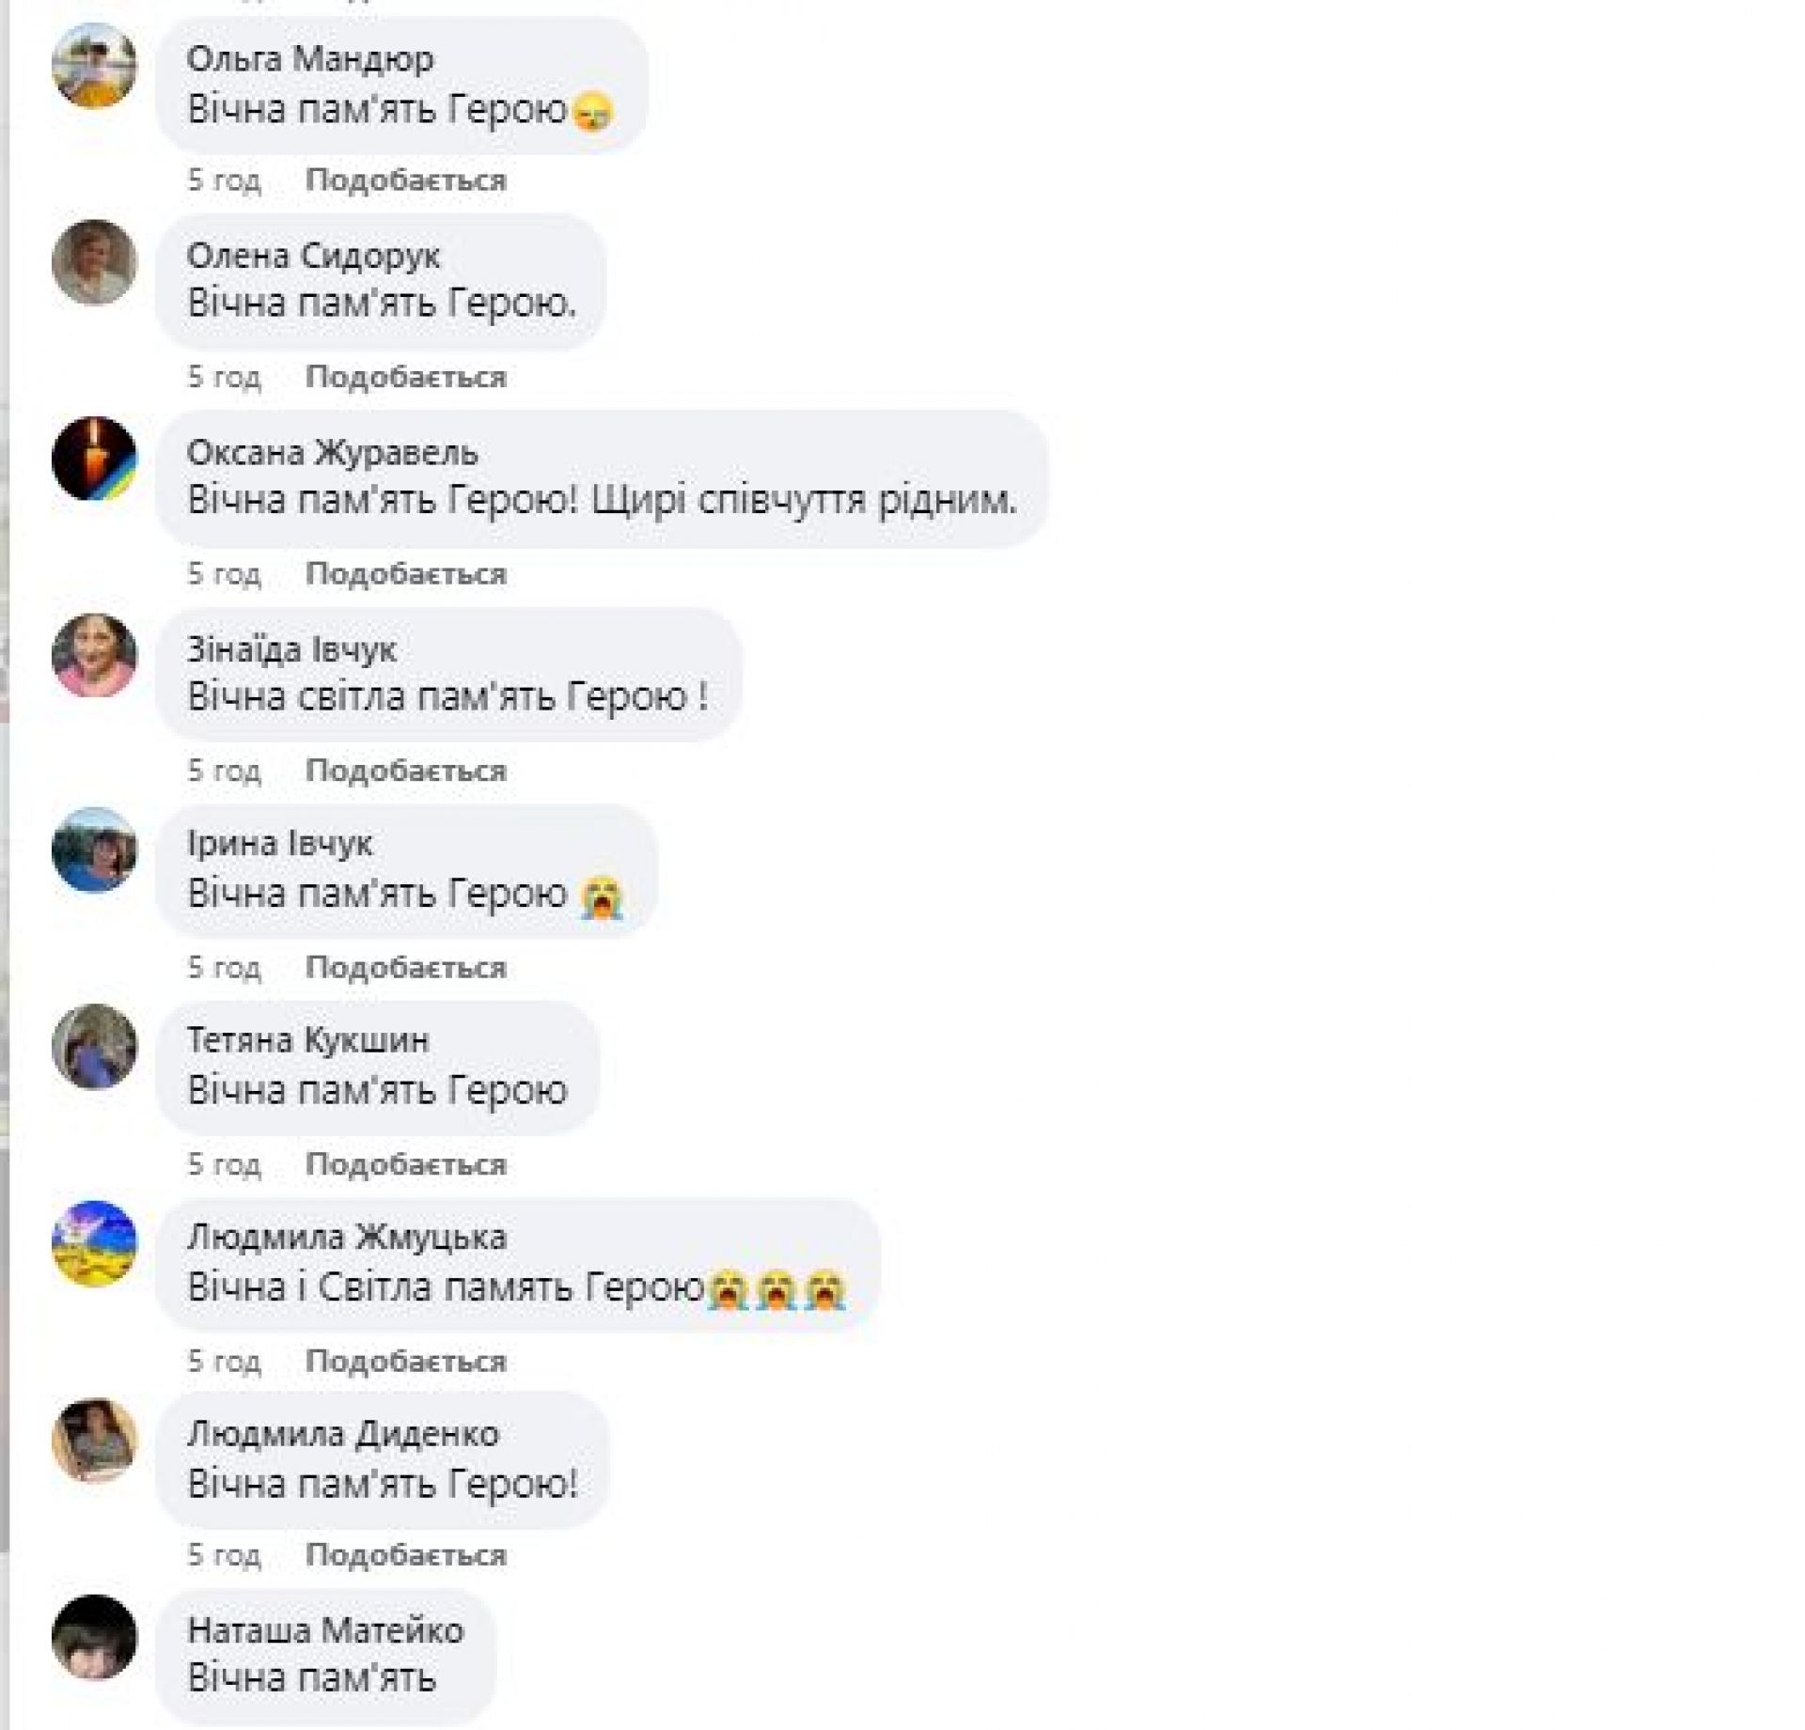Like Олена Сидорук's comment
Image resolution: width=1805 pixels, height=1730 pixels.
click(406, 377)
